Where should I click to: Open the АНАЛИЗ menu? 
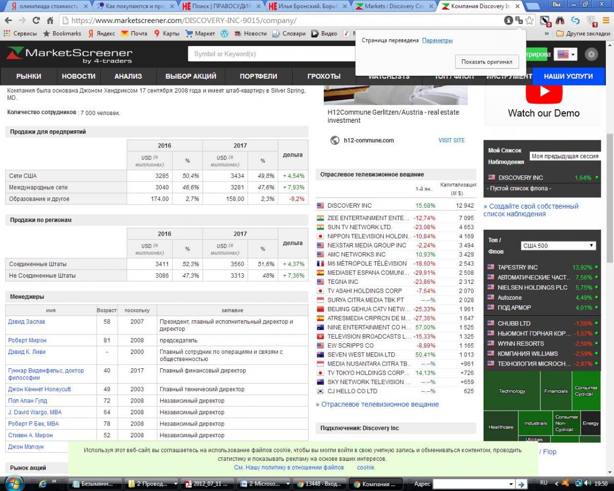coord(128,76)
